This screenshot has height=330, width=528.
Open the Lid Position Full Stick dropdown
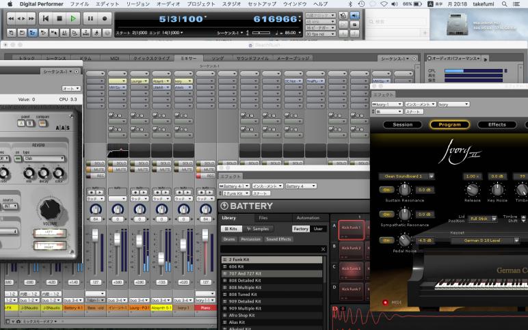coord(482,219)
